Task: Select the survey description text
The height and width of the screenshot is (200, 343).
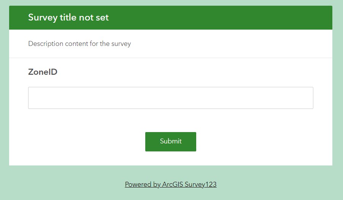Action: pos(79,44)
